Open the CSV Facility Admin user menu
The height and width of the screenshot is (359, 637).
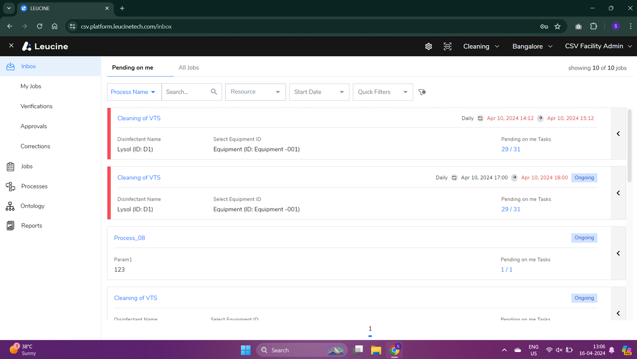tap(598, 46)
